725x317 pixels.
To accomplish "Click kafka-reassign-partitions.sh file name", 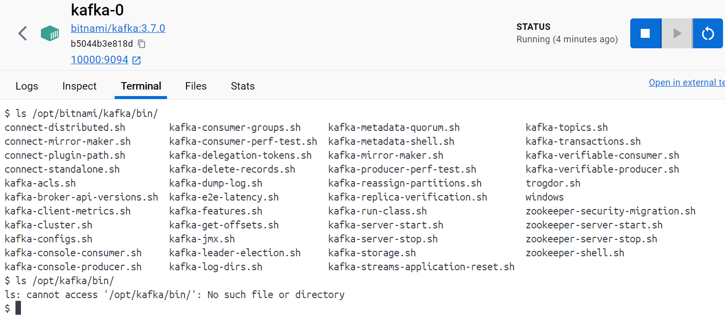I will coord(405,183).
